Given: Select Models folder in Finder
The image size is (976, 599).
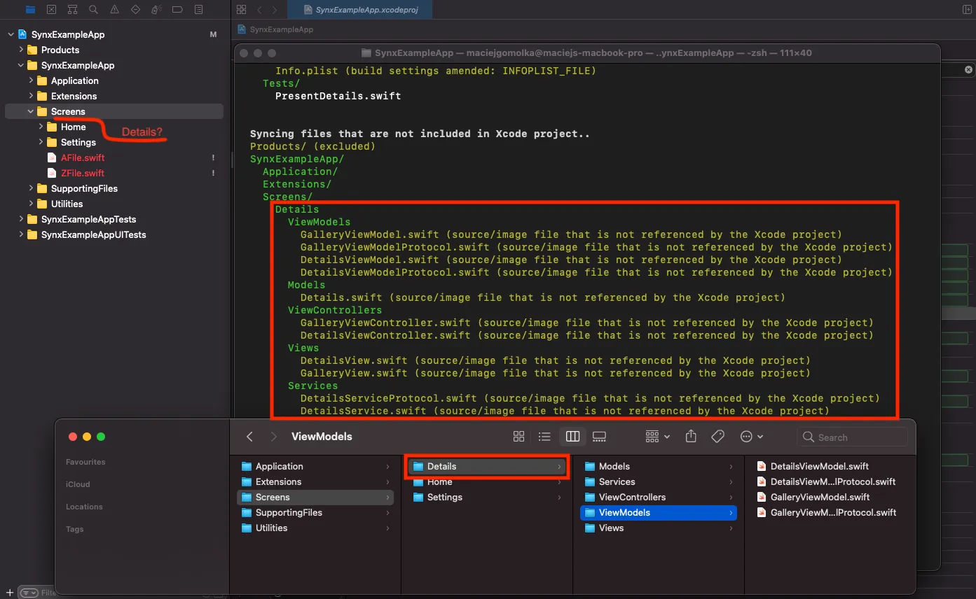Looking at the screenshot, I should pos(659,466).
